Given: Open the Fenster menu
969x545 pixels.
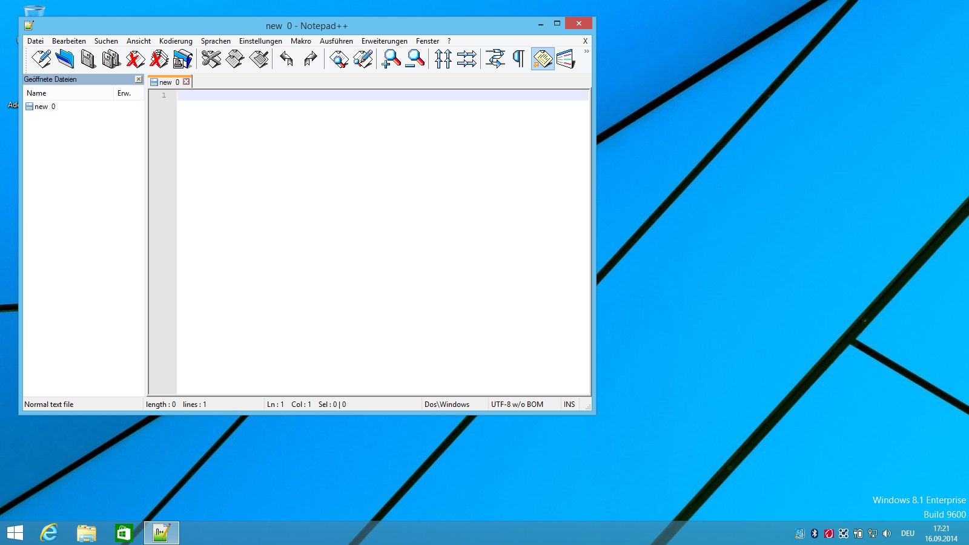Looking at the screenshot, I should (428, 41).
